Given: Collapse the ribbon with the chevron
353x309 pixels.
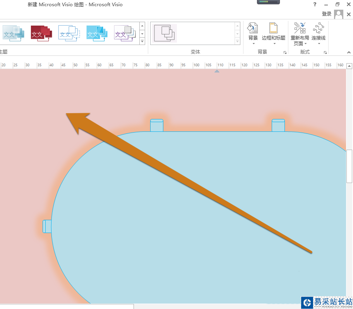Looking at the screenshot, I should (x=349, y=52).
